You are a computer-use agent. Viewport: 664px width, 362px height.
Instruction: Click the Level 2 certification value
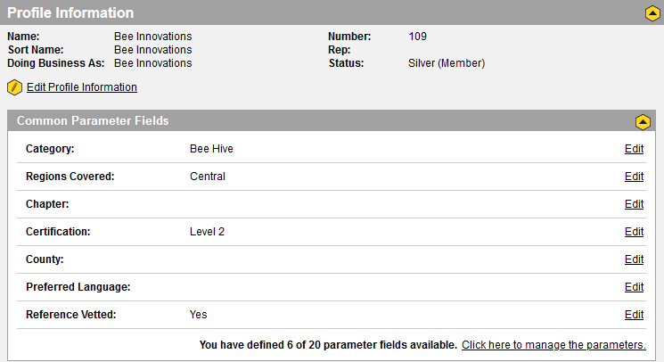tap(207, 232)
